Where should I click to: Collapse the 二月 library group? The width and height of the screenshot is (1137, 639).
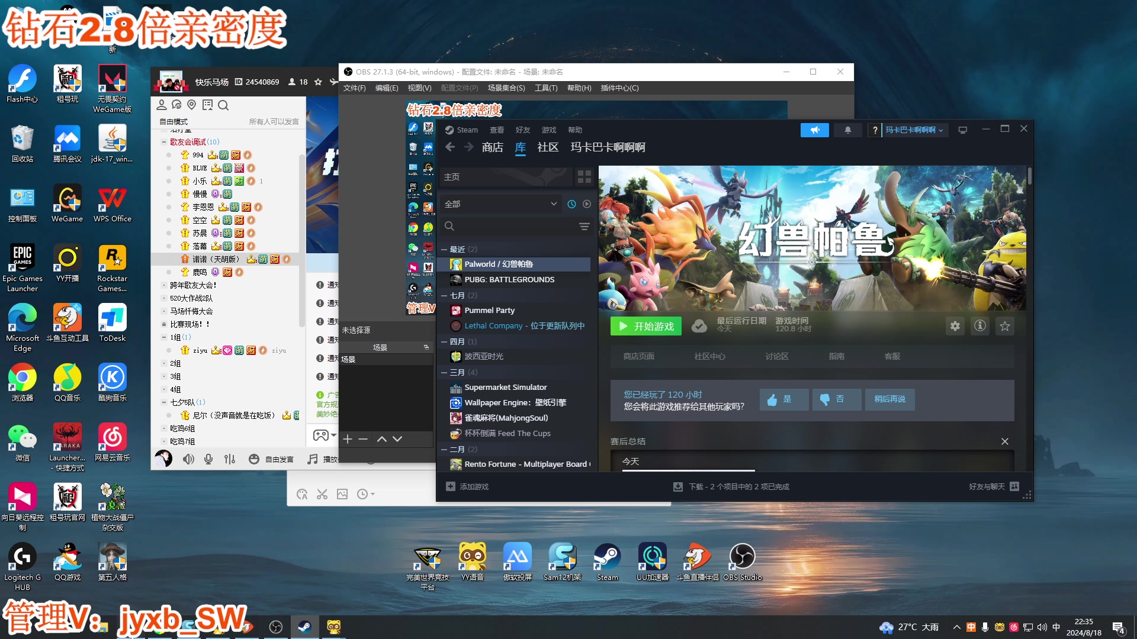point(444,449)
